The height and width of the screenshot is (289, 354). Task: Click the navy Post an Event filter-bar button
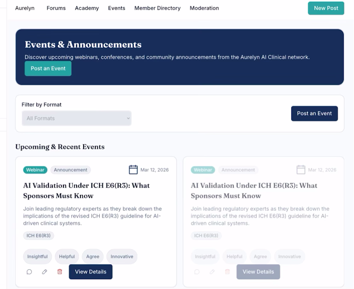coord(314,113)
